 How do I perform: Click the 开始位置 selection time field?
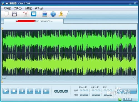click(84, 90)
